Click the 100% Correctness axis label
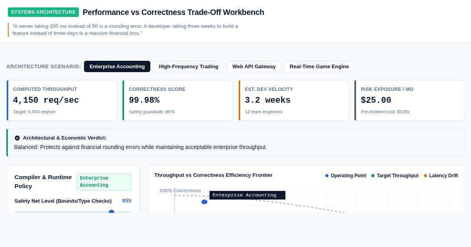 180,191
